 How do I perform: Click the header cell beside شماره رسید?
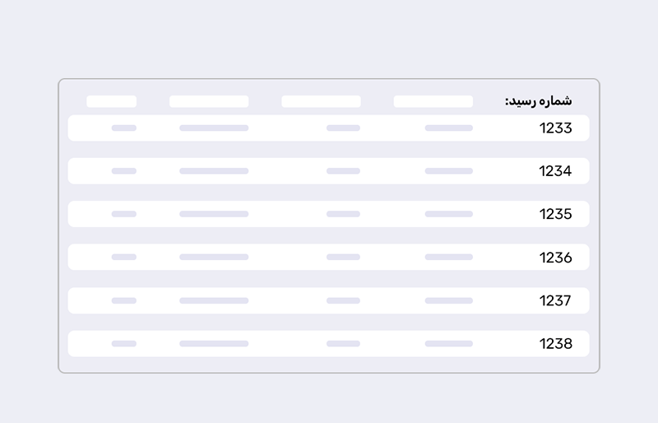pyautogui.click(x=433, y=101)
